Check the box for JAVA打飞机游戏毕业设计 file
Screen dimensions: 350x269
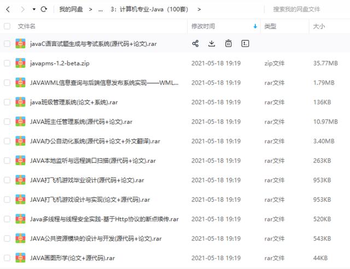7,180
